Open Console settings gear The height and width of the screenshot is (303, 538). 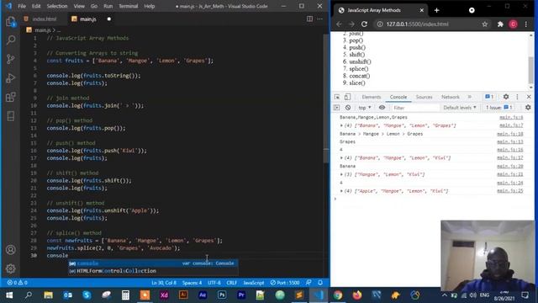click(528, 108)
